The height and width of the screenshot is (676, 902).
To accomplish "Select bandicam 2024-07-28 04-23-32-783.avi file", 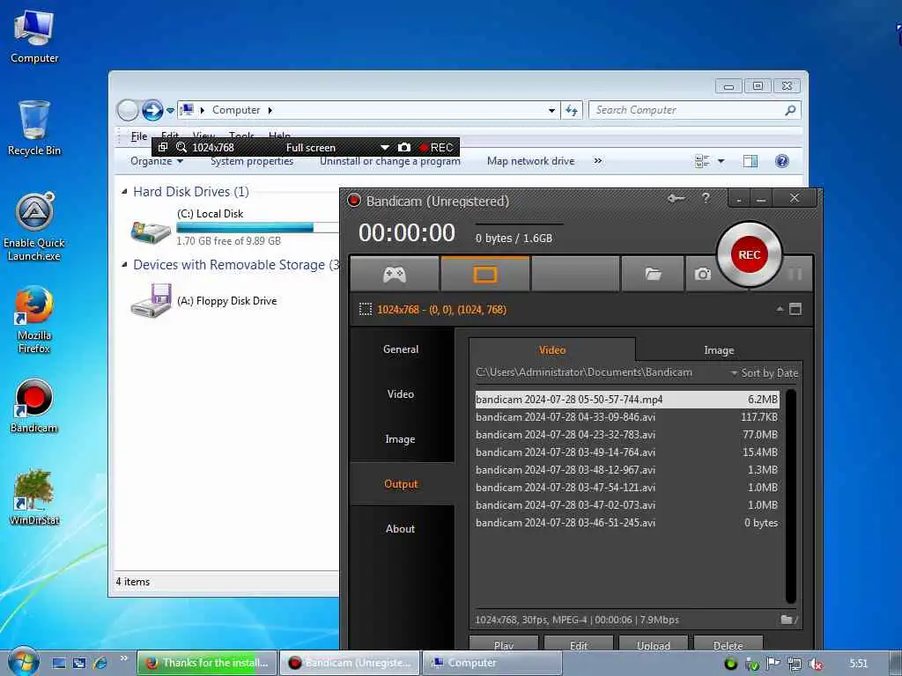I will point(626,435).
